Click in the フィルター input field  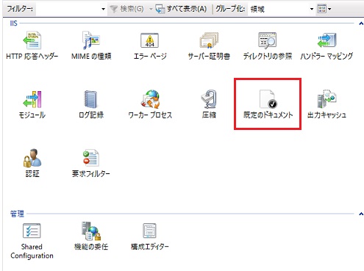[68, 9]
